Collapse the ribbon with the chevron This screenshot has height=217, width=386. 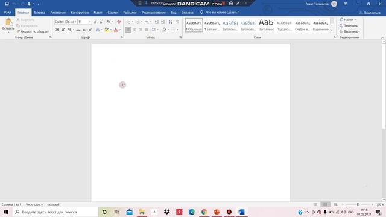[x=382, y=37]
